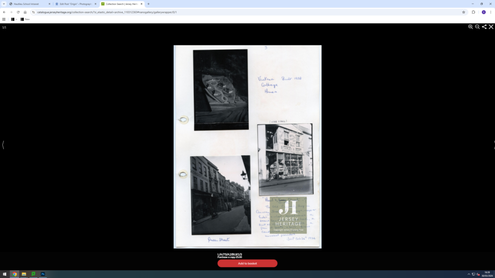
Task: Close the gallery image viewer
Action: click(x=491, y=27)
